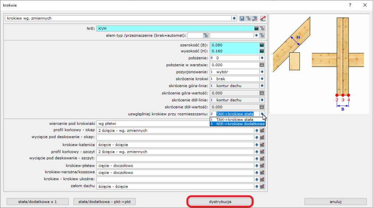The width and height of the screenshot is (373, 208).
Task: Click the edit icon for załom dachu row
Action: coord(262,187)
